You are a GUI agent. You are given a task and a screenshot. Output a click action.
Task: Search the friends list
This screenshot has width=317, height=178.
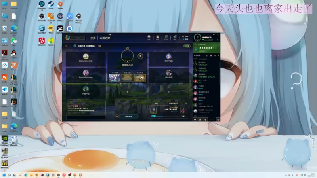218,55
